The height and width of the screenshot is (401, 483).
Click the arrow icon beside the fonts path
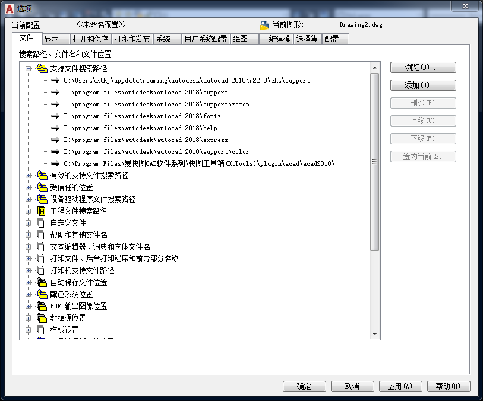click(55, 116)
